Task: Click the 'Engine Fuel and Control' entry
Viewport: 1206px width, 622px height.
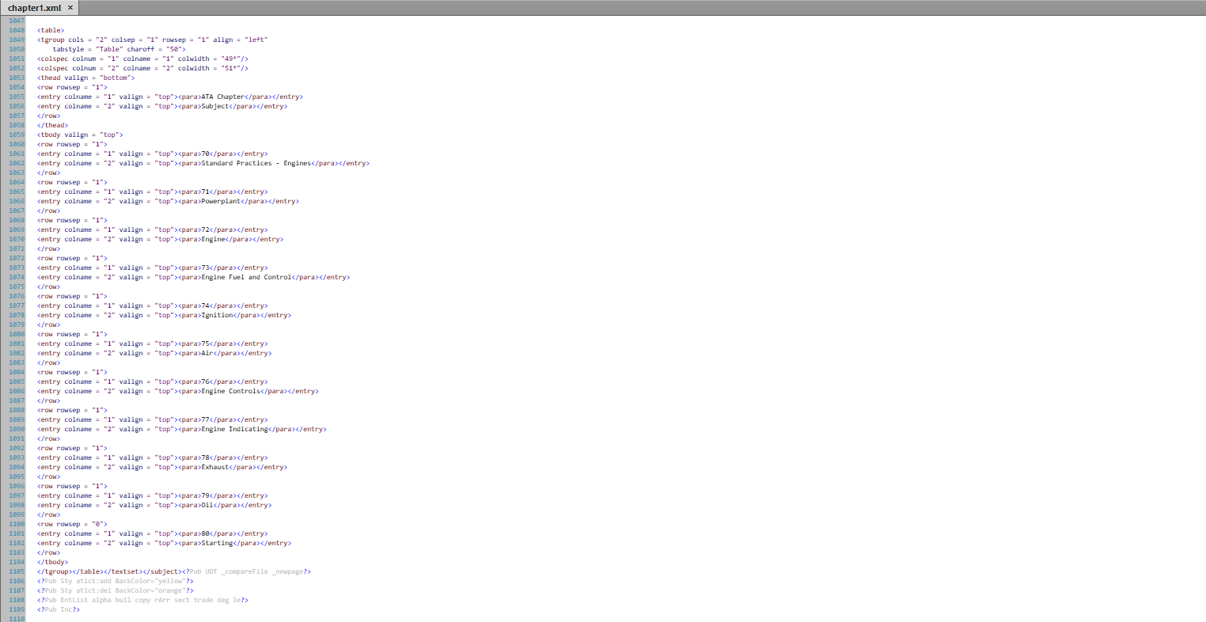Action: (194, 277)
